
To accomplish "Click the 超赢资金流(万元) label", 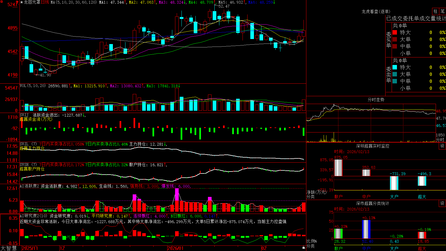I will [x=36, y=119].
